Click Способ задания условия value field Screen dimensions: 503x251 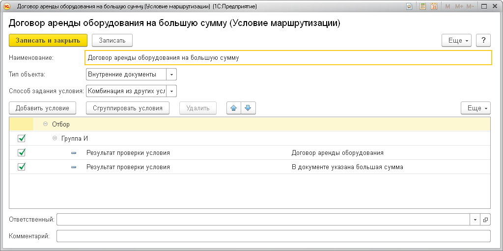(x=126, y=91)
